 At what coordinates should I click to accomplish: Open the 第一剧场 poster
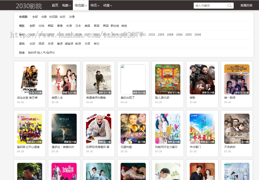click(237, 79)
